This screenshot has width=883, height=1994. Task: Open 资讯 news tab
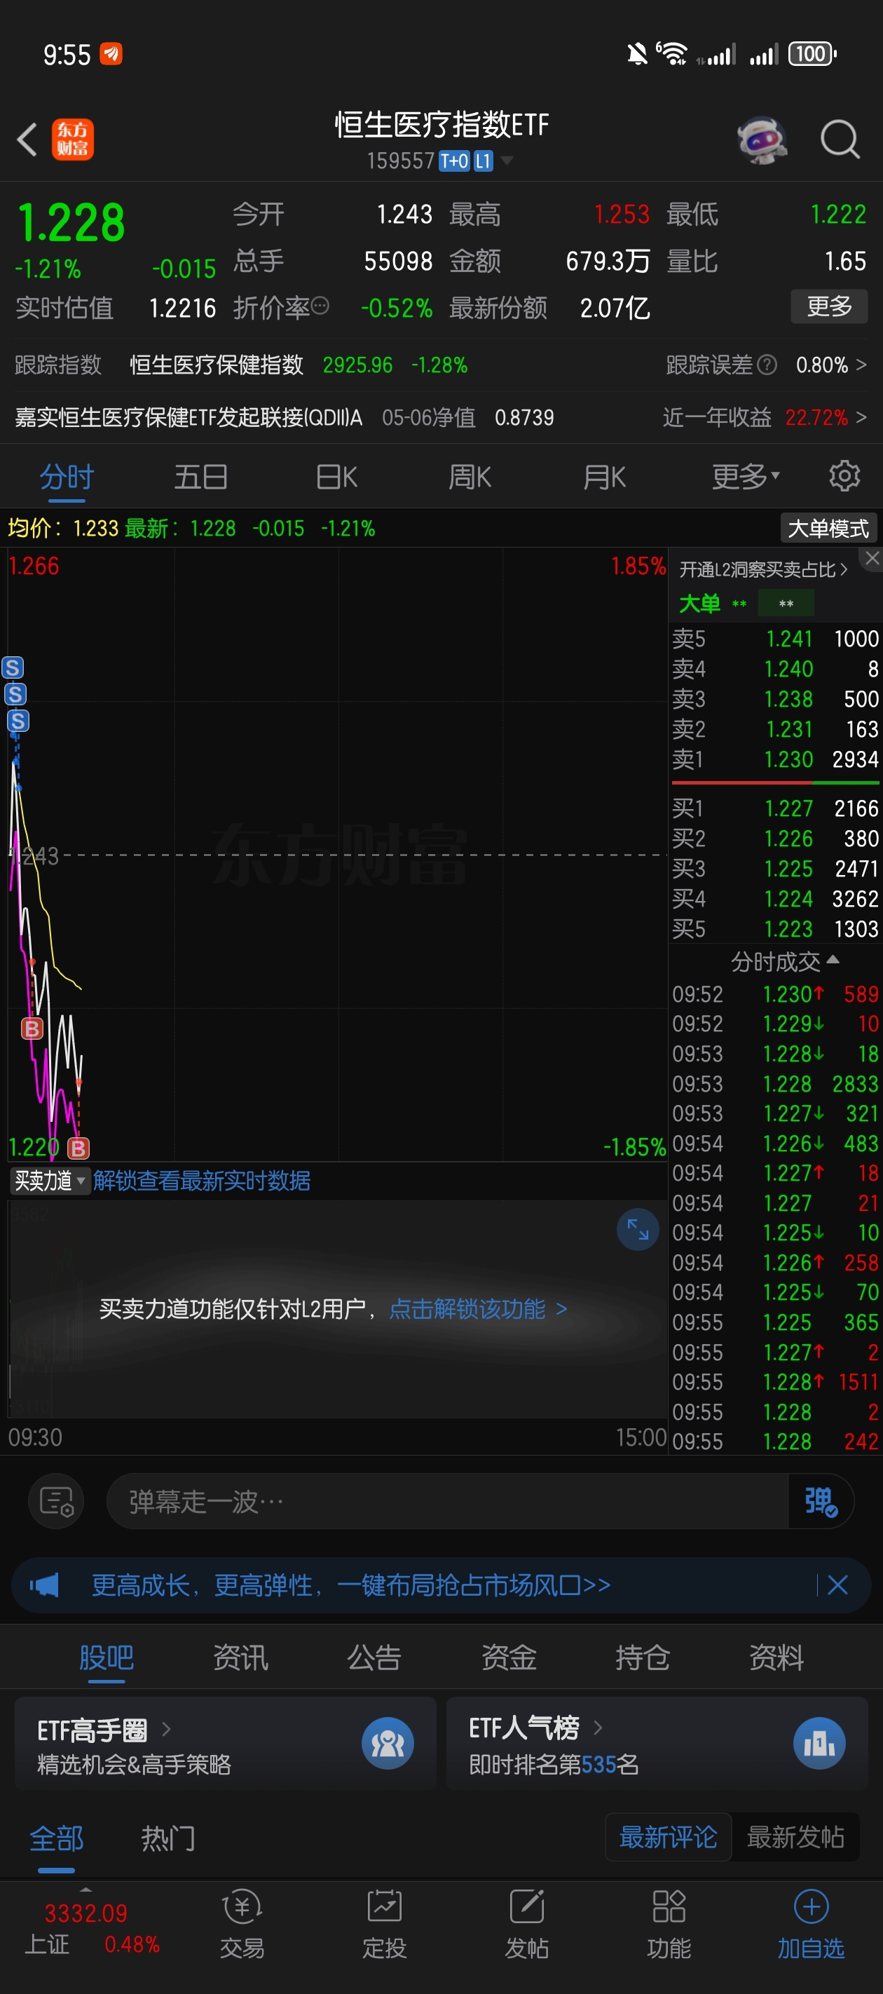click(x=240, y=1657)
